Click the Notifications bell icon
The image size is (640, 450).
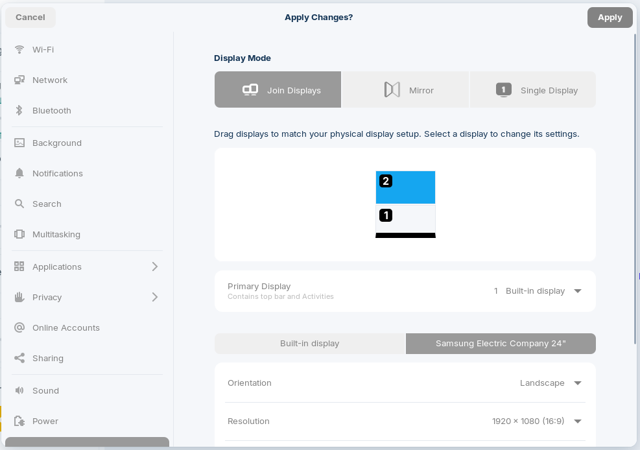click(19, 173)
